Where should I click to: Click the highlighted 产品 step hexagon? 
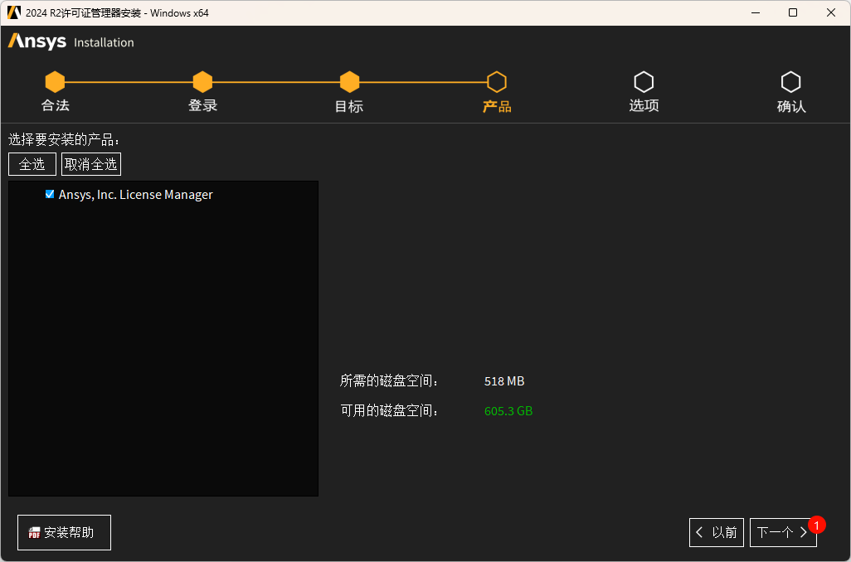point(496,82)
